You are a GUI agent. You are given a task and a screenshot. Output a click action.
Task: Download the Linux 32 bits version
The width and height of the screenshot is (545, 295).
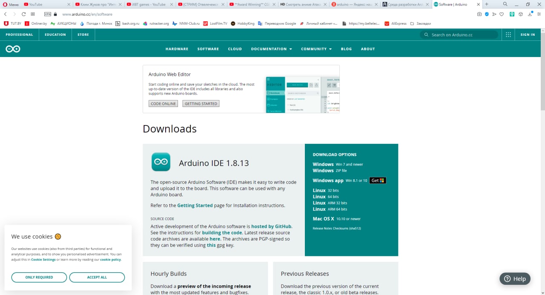tap(326, 190)
